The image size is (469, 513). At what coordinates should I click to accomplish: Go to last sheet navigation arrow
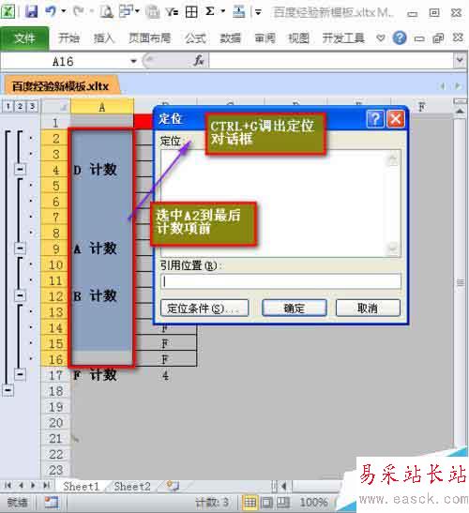(x=47, y=485)
